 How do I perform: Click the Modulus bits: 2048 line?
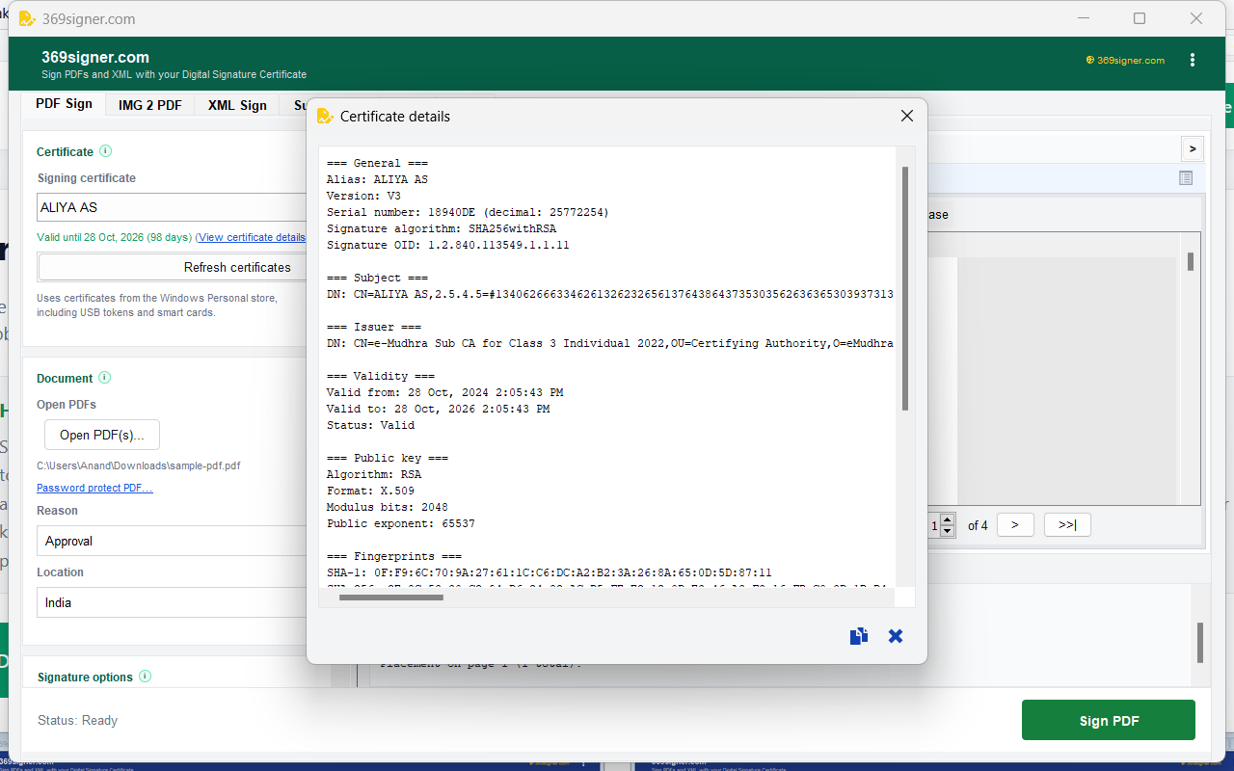[387, 507]
